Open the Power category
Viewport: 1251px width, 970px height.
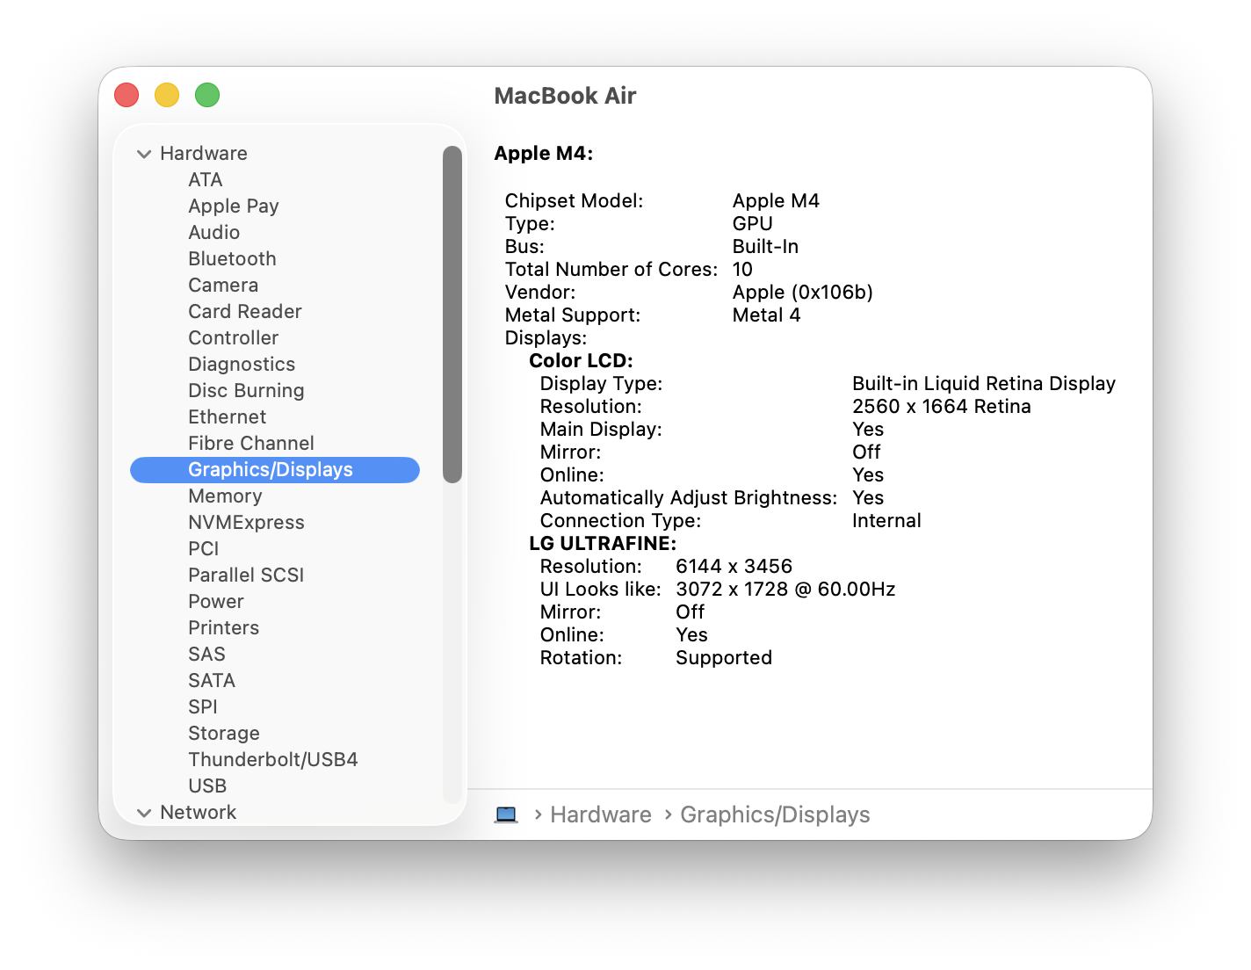click(x=215, y=601)
